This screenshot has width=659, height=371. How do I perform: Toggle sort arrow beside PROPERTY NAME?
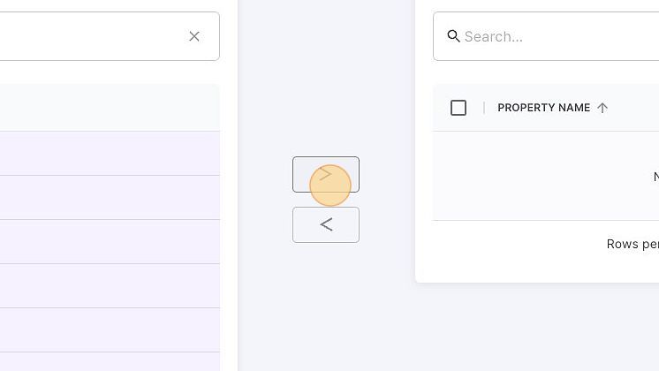click(602, 108)
